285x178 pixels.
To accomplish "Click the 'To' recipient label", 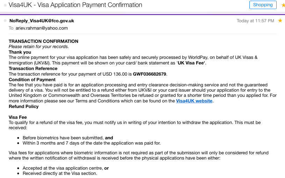I will 11,28.
